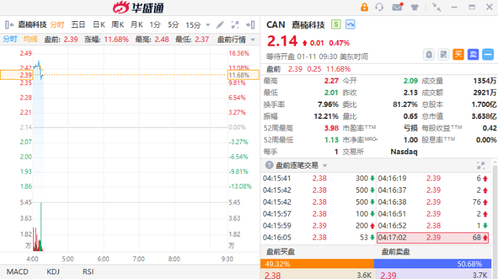Remove the stock from the watchlist with the minus button
The width and height of the screenshot is (498, 279).
pyautogui.click(x=488, y=54)
